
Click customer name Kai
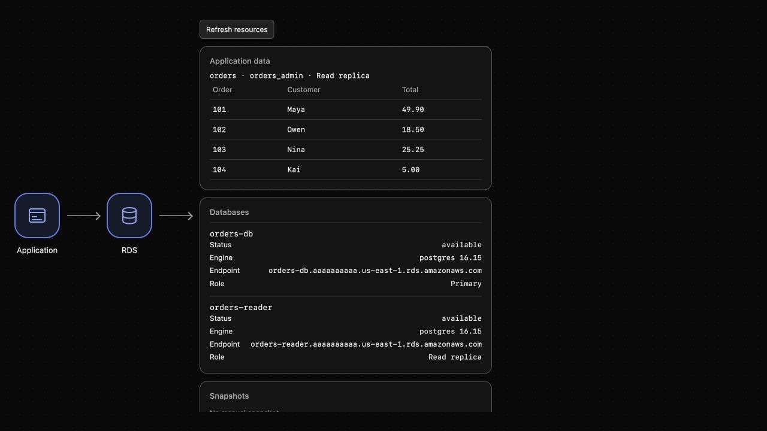pyautogui.click(x=294, y=169)
